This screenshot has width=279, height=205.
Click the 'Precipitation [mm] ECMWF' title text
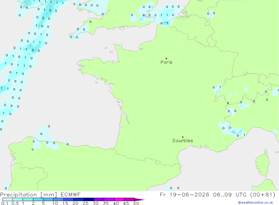coord(40,194)
